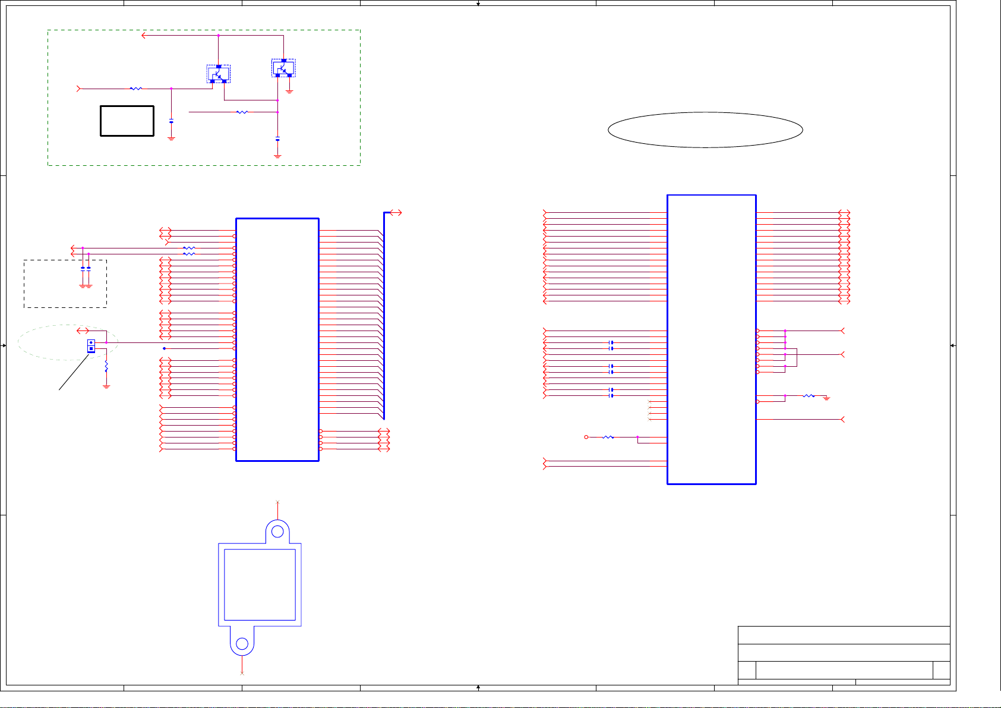Click the bidirectional port above the jumper header

coord(83,331)
